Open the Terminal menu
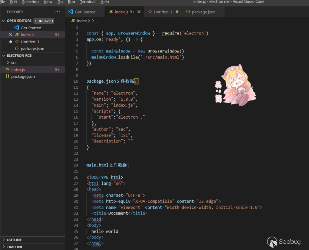 tap(88, 2)
